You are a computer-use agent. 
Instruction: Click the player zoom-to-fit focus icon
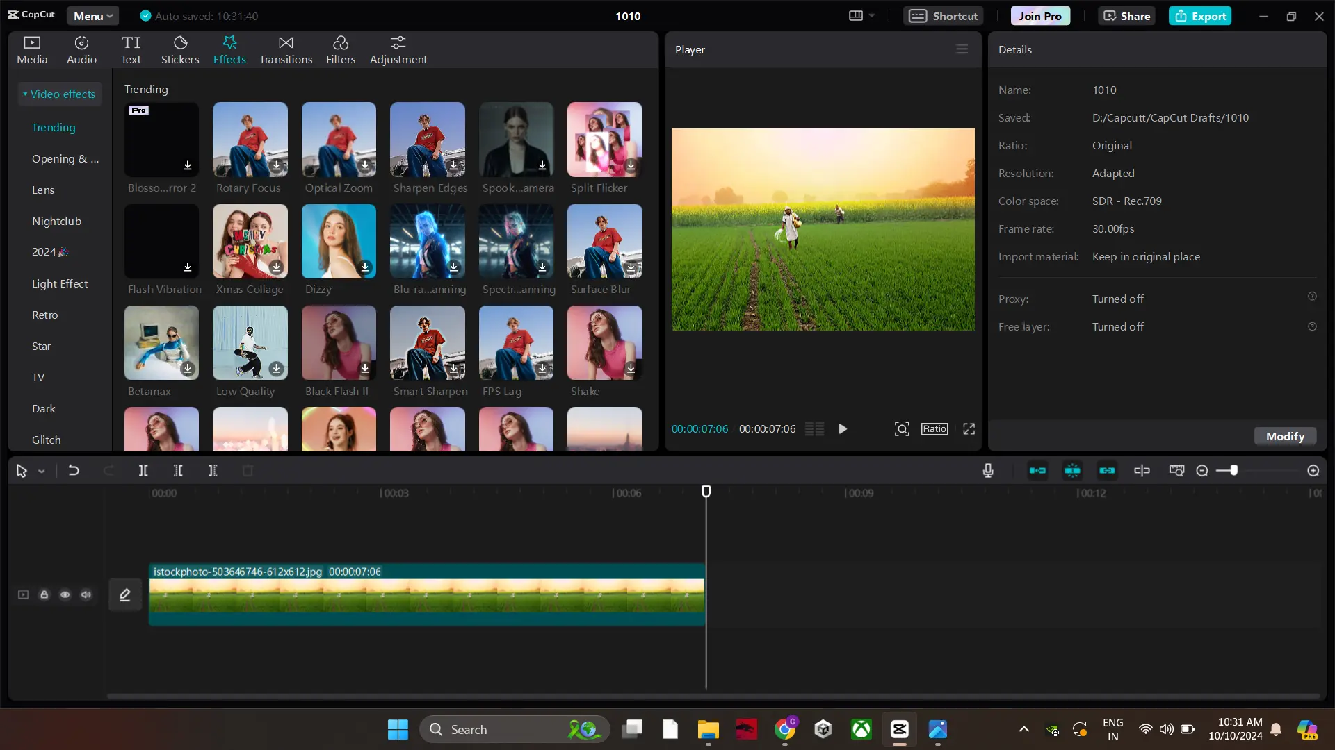coord(902,429)
